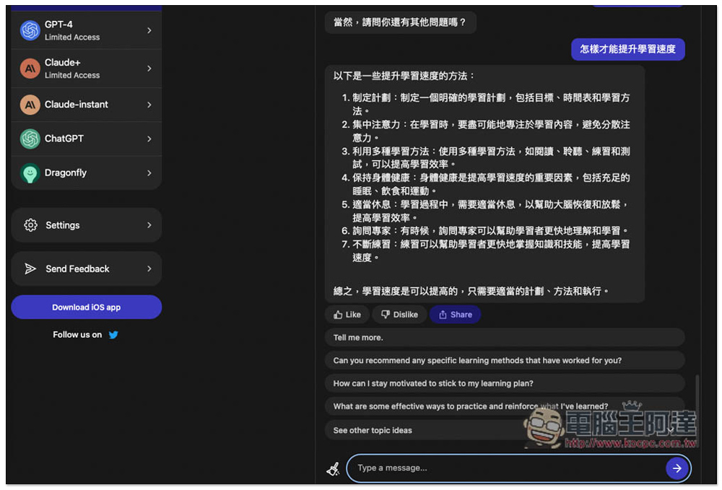This screenshot has height=490, width=722.
Task: Expand the Claude+ row chevron
Action: 149,69
